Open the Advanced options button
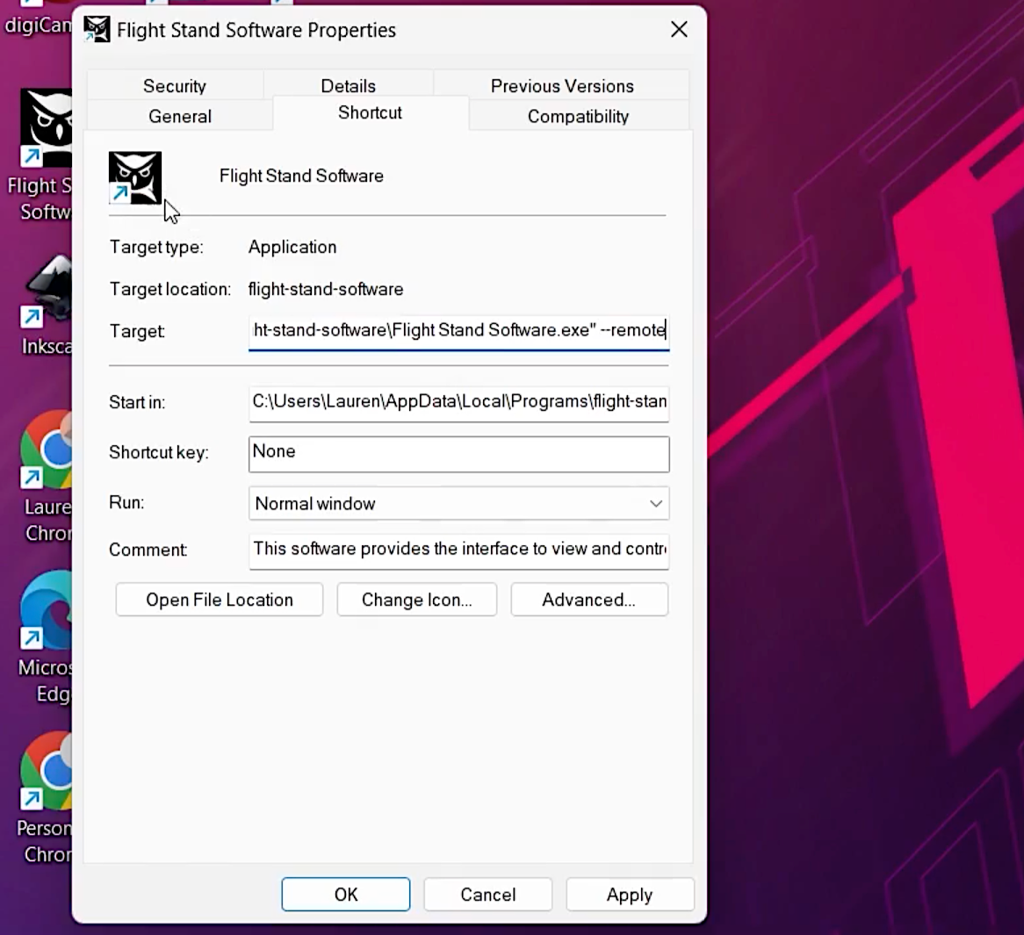 (x=588, y=600)
